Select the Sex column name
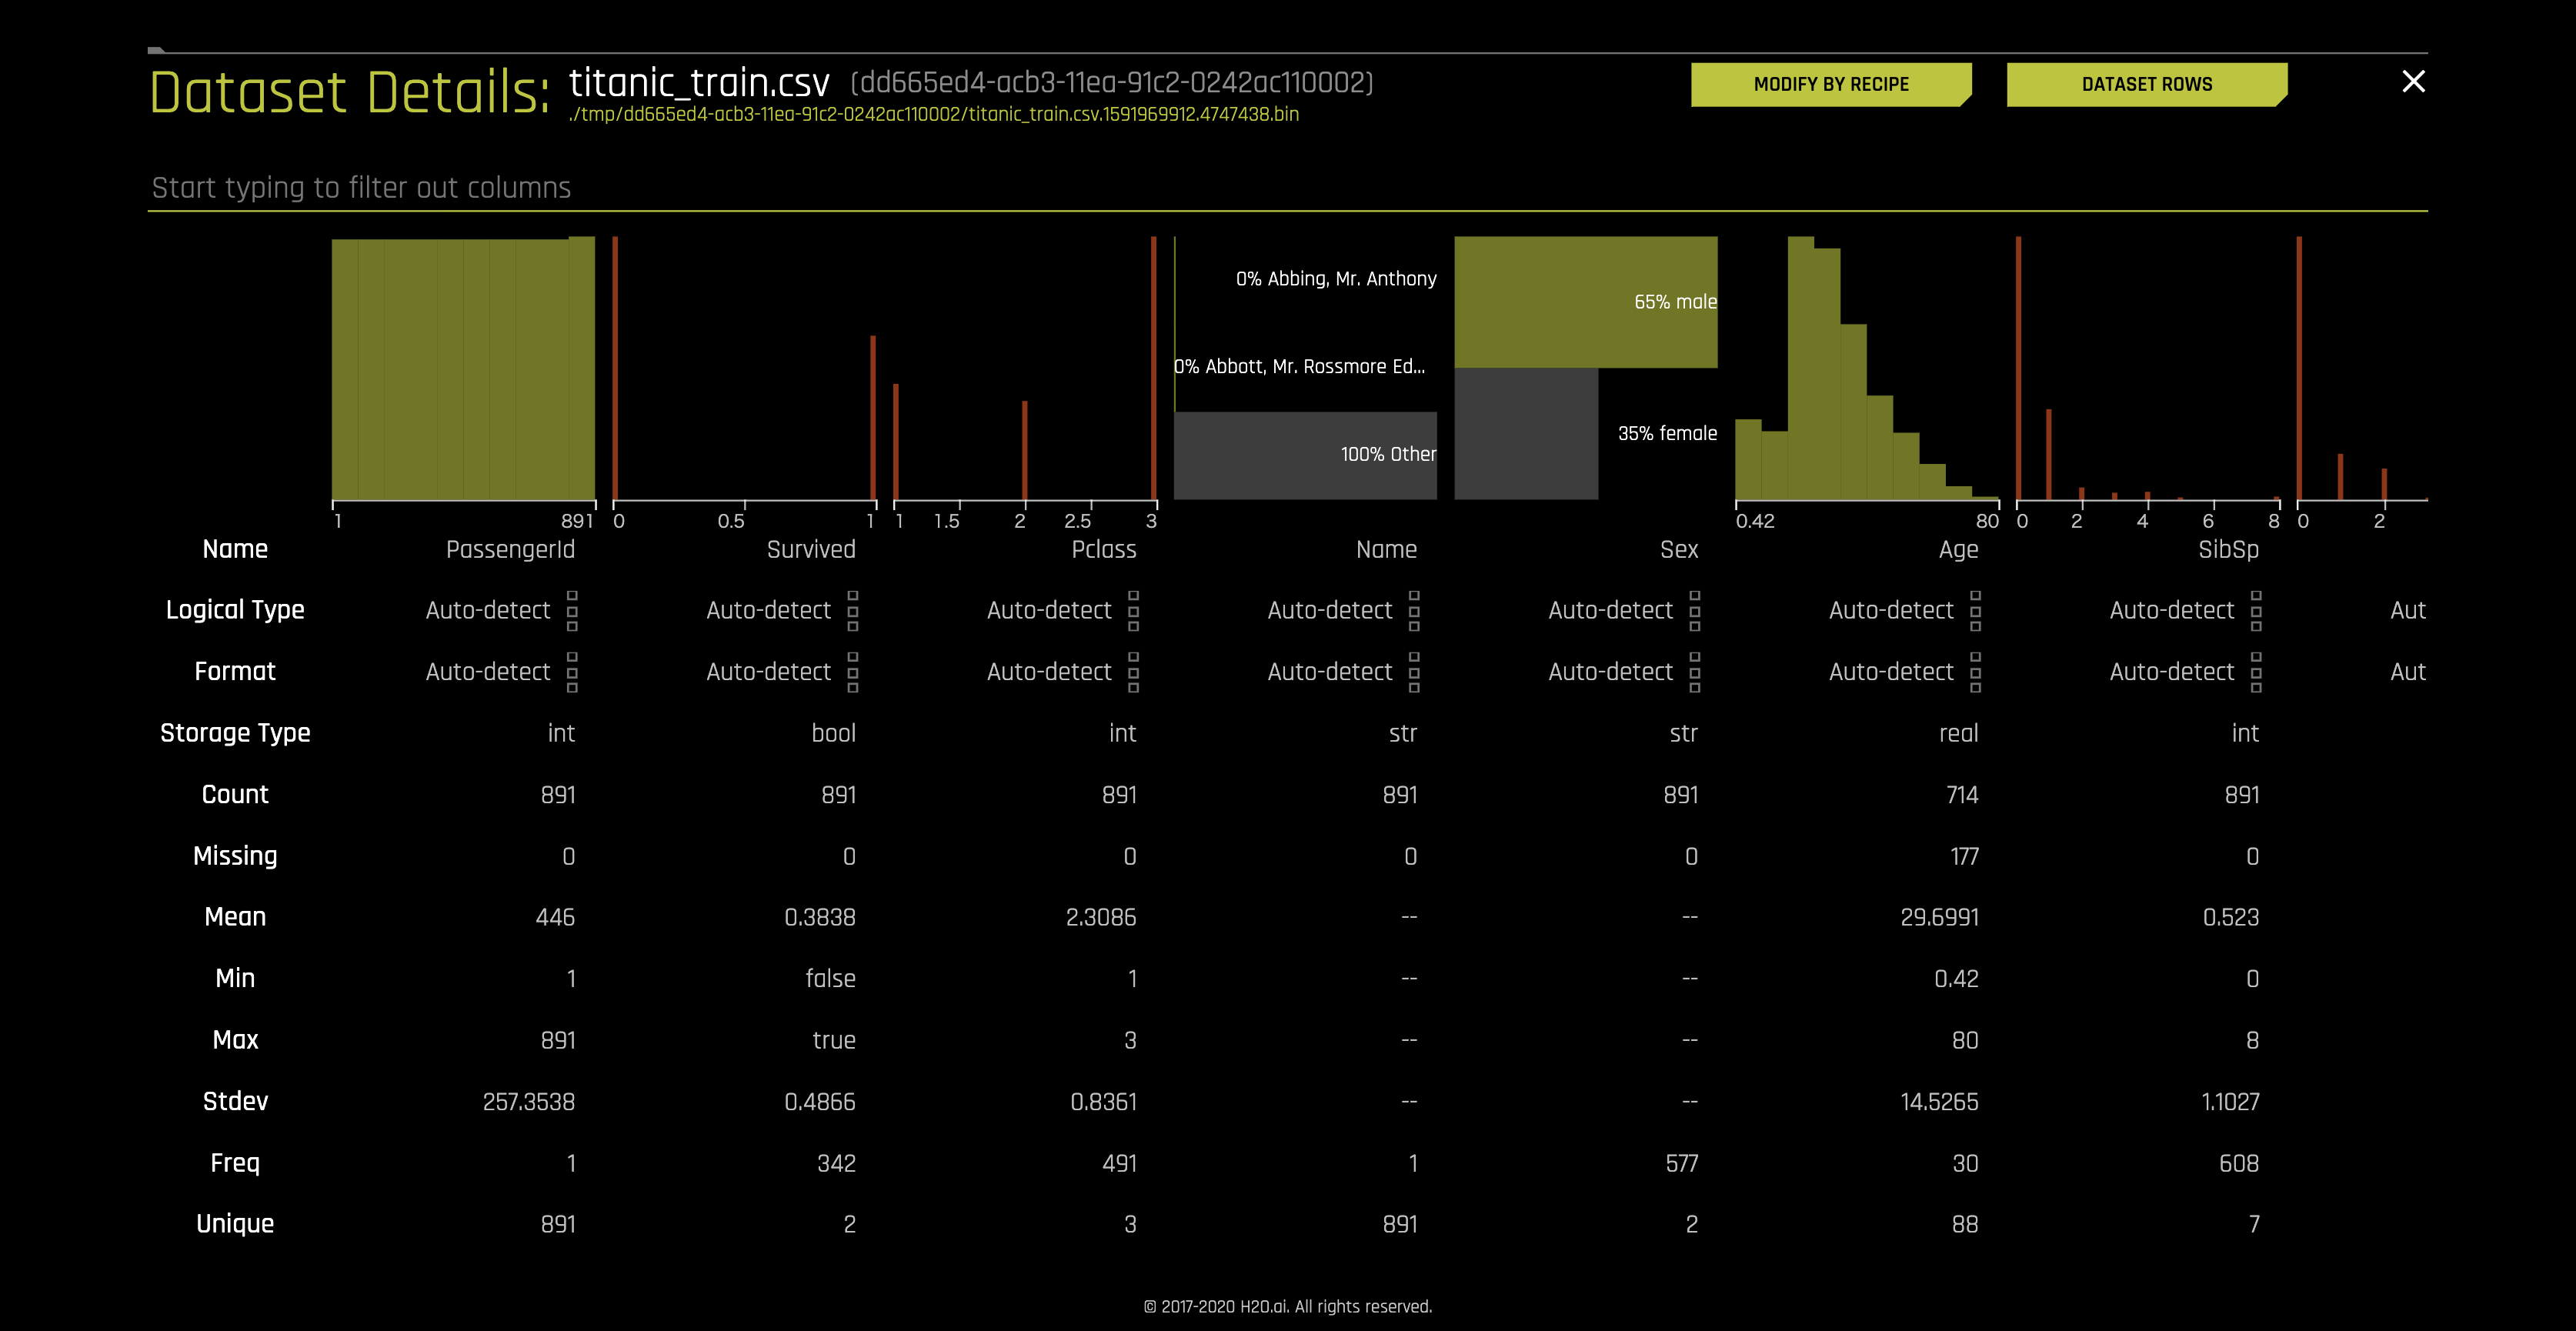 pos(1679,550)
